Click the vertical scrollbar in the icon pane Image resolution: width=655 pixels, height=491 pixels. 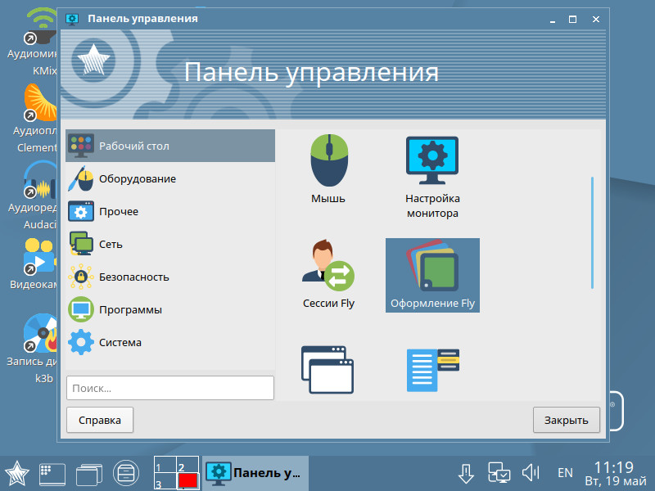click(x=592, y=232)
